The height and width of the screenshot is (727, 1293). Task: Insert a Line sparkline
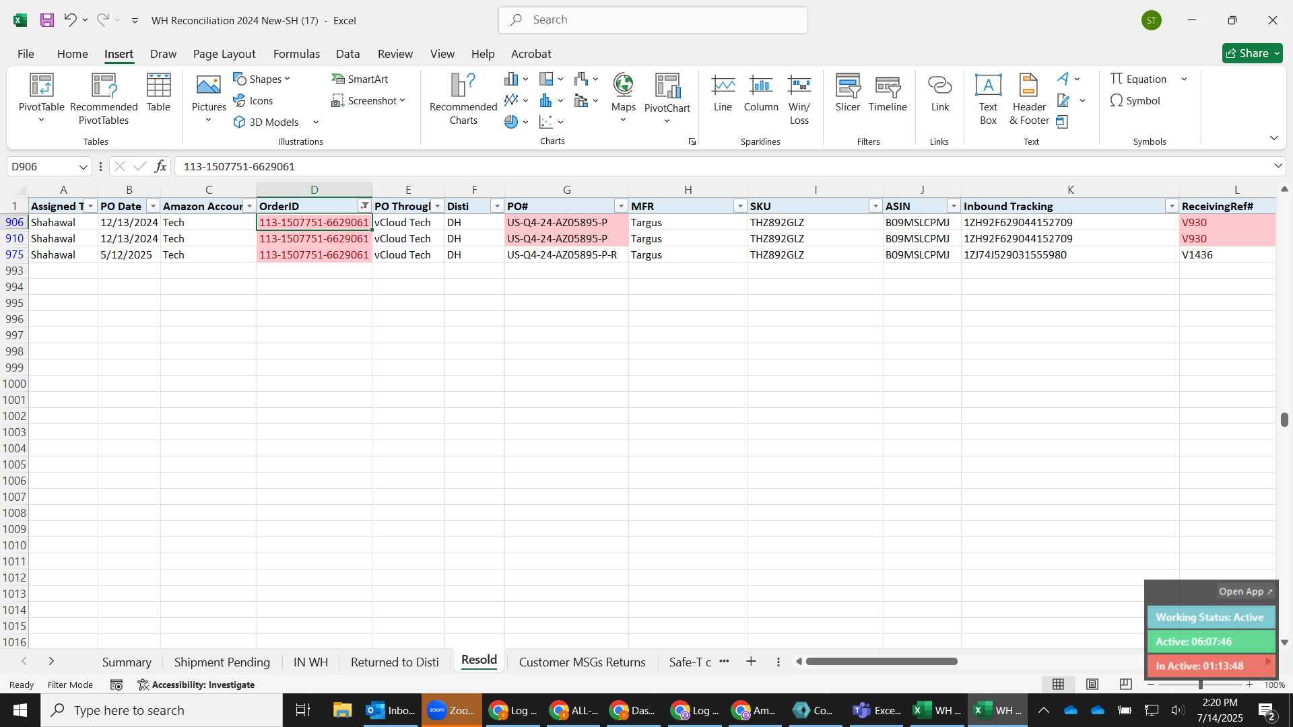(x=723, y=93)
